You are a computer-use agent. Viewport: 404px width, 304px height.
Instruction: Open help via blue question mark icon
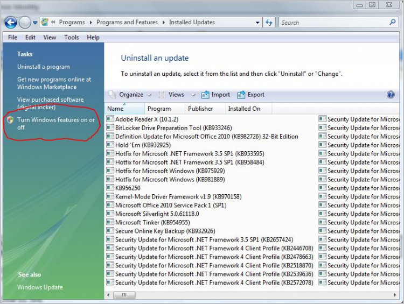[x=391, y=95]
